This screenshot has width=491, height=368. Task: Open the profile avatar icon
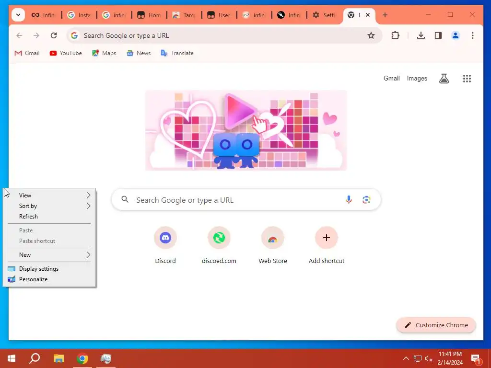[x=456, y=35]
